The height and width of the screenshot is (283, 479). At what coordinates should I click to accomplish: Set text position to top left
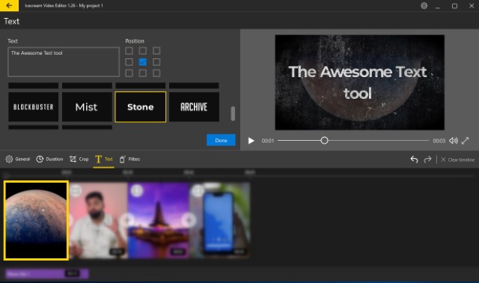point(129,51)
